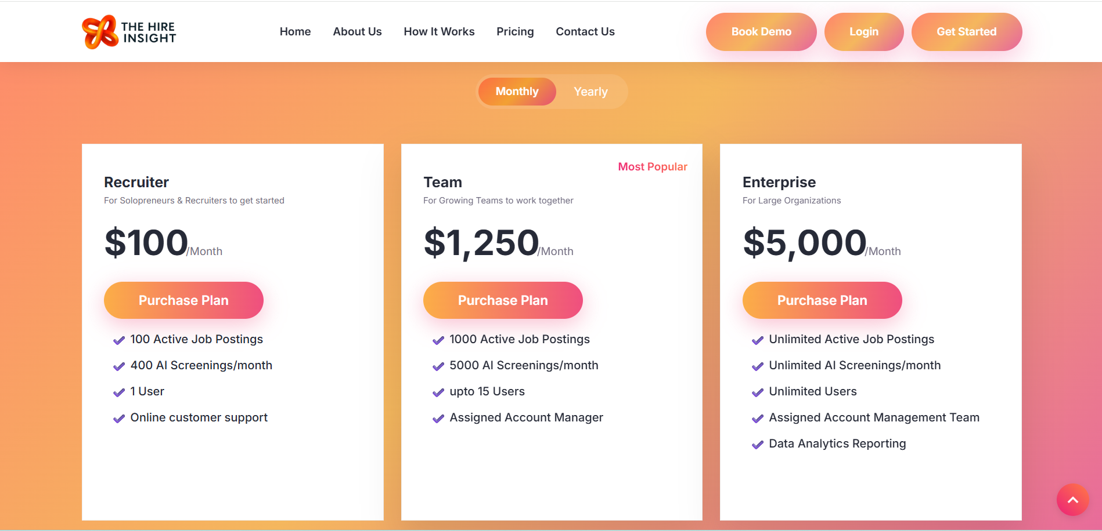This screenshot has height=531, width=1102.
Task: Navigate to How It Works
Action: click(439, 31)
